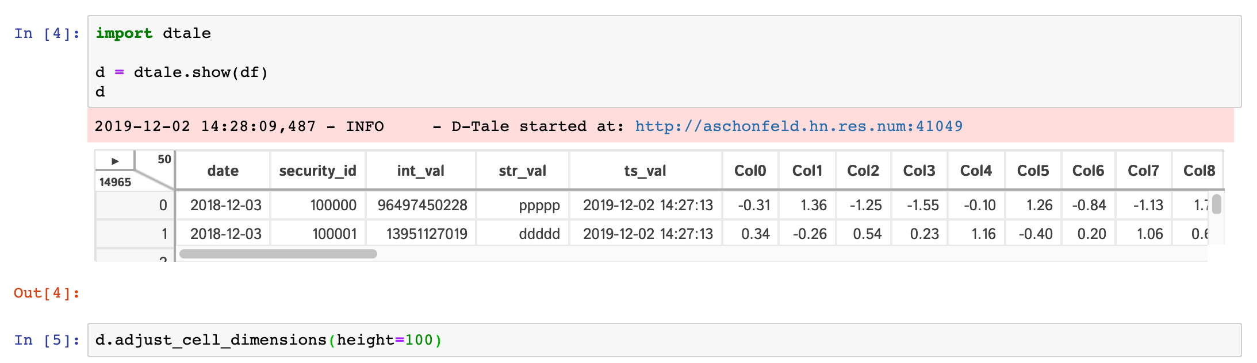Click the Col5 column header
Screen dimensions: 1257x363
click(x=1033, y=171)
